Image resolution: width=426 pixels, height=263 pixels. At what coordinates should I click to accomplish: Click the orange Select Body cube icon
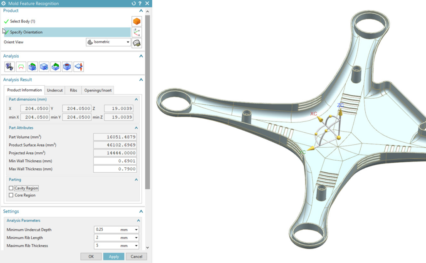[136, 21]
